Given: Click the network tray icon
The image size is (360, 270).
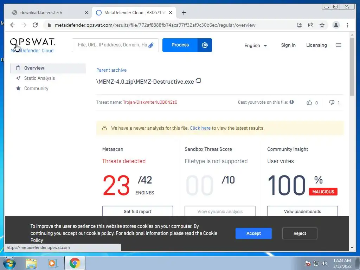Looking at the screenshot, I should tap(316, 263).
